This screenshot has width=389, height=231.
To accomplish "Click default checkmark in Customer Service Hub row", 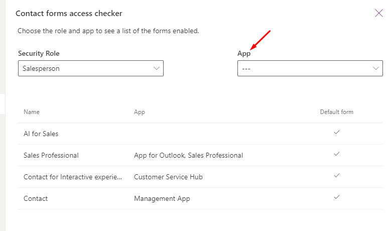I will [337, 175].
